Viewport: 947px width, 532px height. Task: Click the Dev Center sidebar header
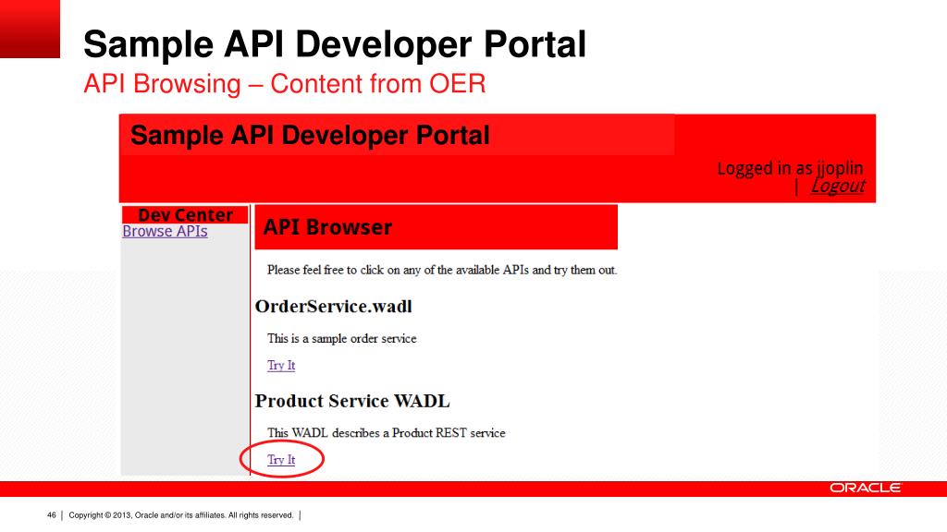click(185, 214)
